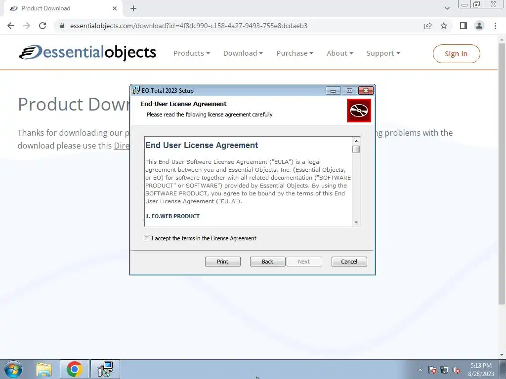Screen dimensions: 506x379
Task: Go back in the browser
Action: [x=11, y=26]
